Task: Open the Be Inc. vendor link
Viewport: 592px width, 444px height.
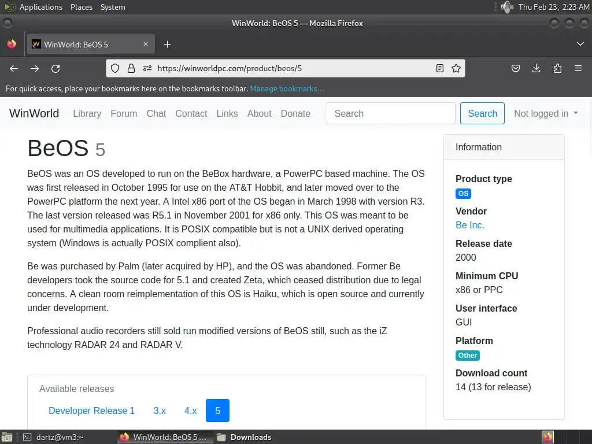Action: pos(469,225)
